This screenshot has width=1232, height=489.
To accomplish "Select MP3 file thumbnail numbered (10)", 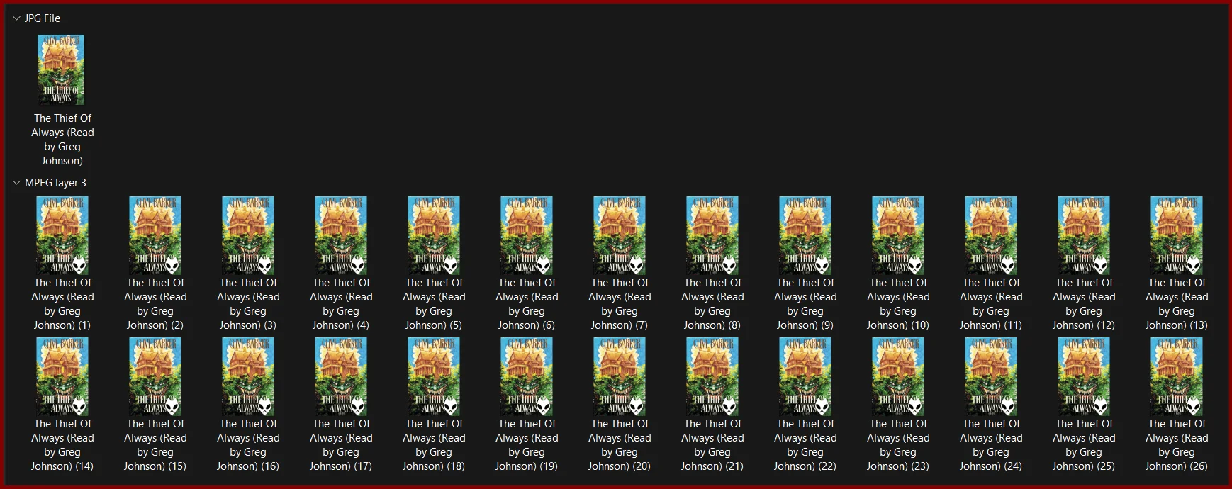I will click(898, 236).
